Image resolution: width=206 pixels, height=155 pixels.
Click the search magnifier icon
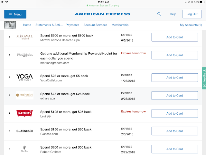click(159, 14)
